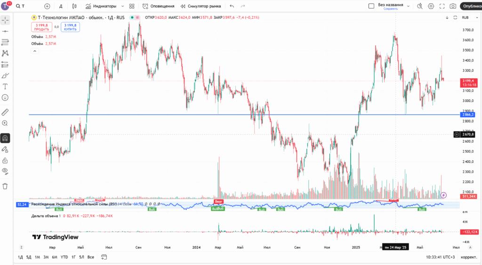Viewport: 482px width, 265px height.
Task: Click the КУПИТЬ 3 199,8 button
Action: [x=71, y=27]
